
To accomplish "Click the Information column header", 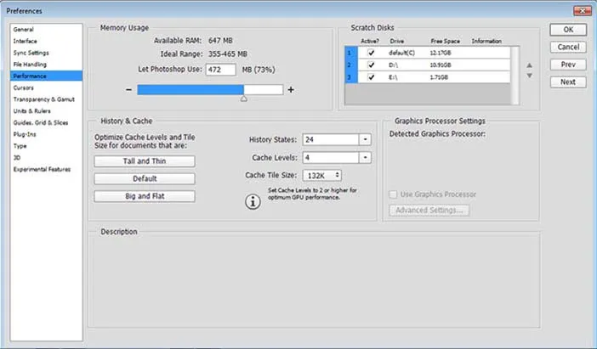I will pos(486,41).
